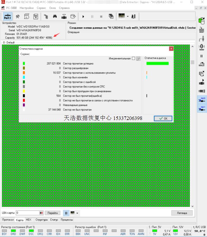The height and width of the screenshot is (237, 207).
Task: Click green successfully read sector swatch
Action: (24, 63)
